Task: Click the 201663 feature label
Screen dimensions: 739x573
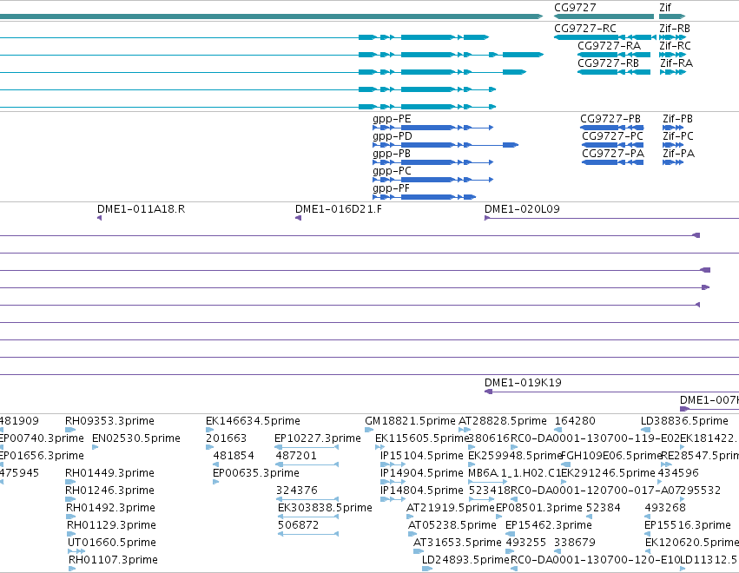Action: coord(227,438)
